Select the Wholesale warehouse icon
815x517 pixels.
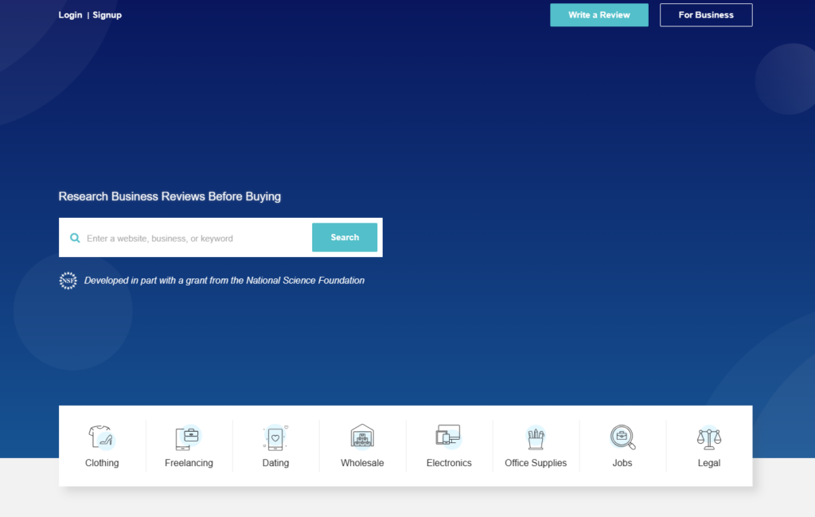pyautogui.click(x=362, y=438)
